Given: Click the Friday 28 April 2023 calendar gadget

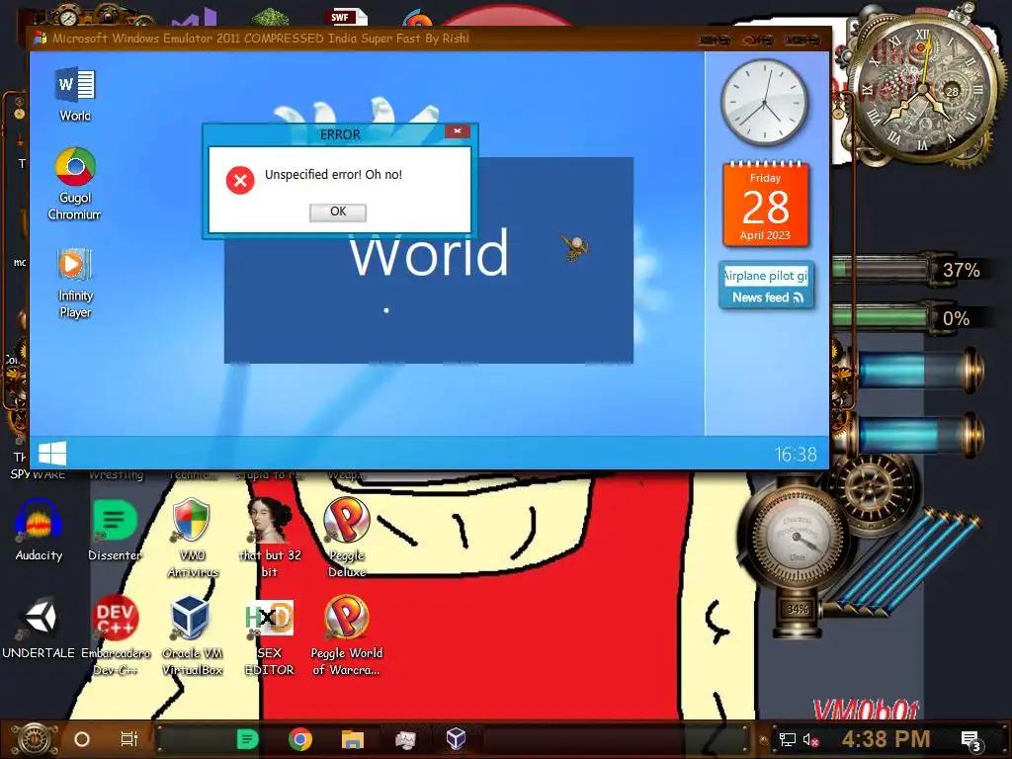Looking at the screenshot, I should tap(765, 205).
